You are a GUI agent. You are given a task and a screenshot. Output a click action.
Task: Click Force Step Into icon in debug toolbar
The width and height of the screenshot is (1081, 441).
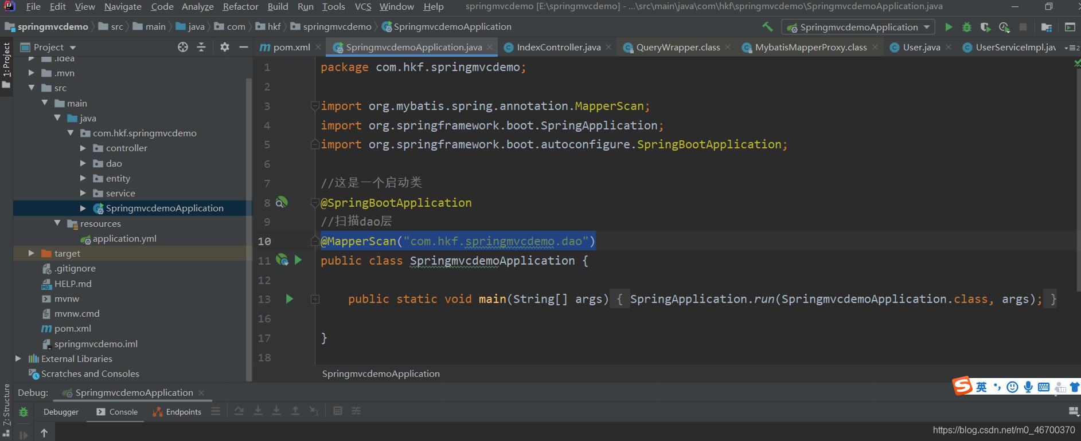pos(276,411)
